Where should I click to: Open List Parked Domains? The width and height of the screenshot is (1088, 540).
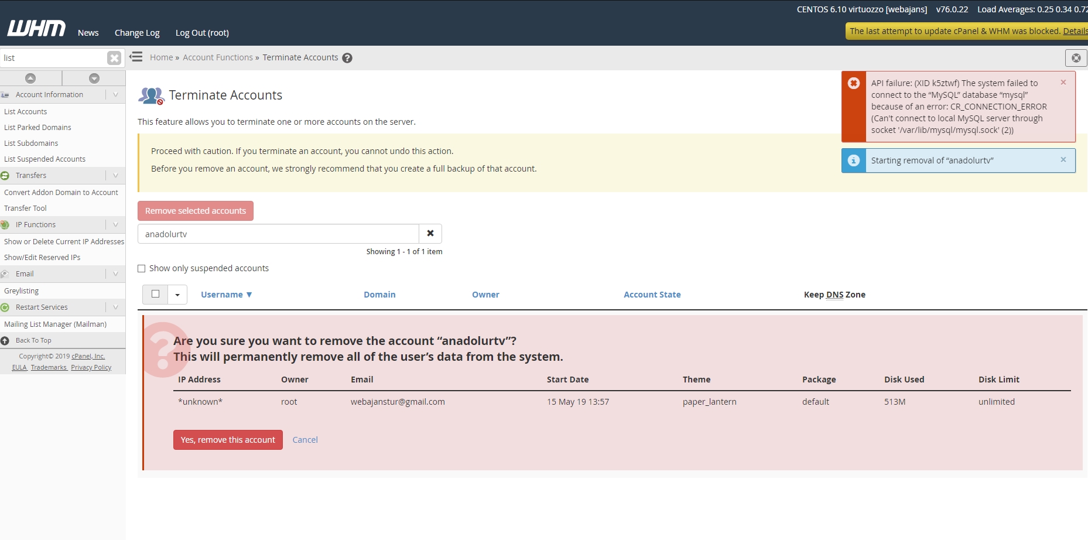tap(37, 128)
